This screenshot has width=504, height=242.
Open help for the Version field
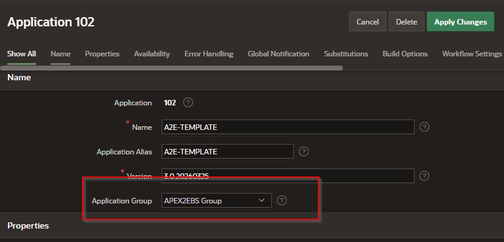[x=424, y=176]
